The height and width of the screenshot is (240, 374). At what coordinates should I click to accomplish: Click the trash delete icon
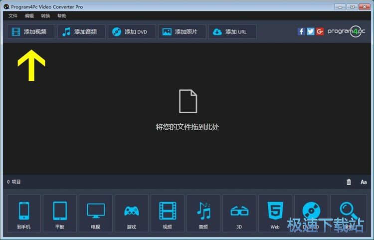[349, 182]
